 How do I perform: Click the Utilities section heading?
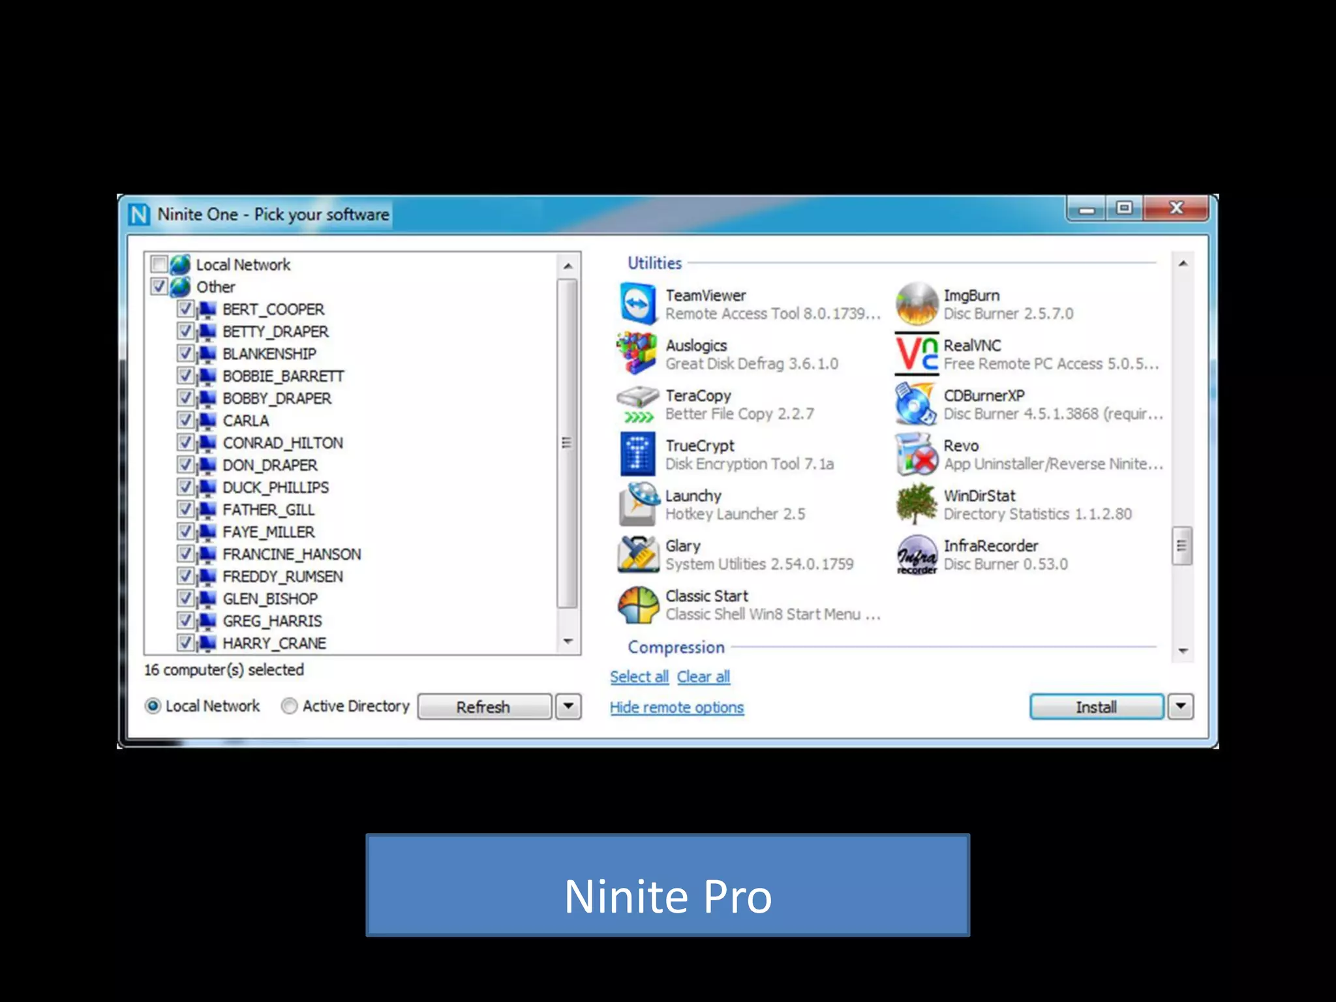click(654, 263)
